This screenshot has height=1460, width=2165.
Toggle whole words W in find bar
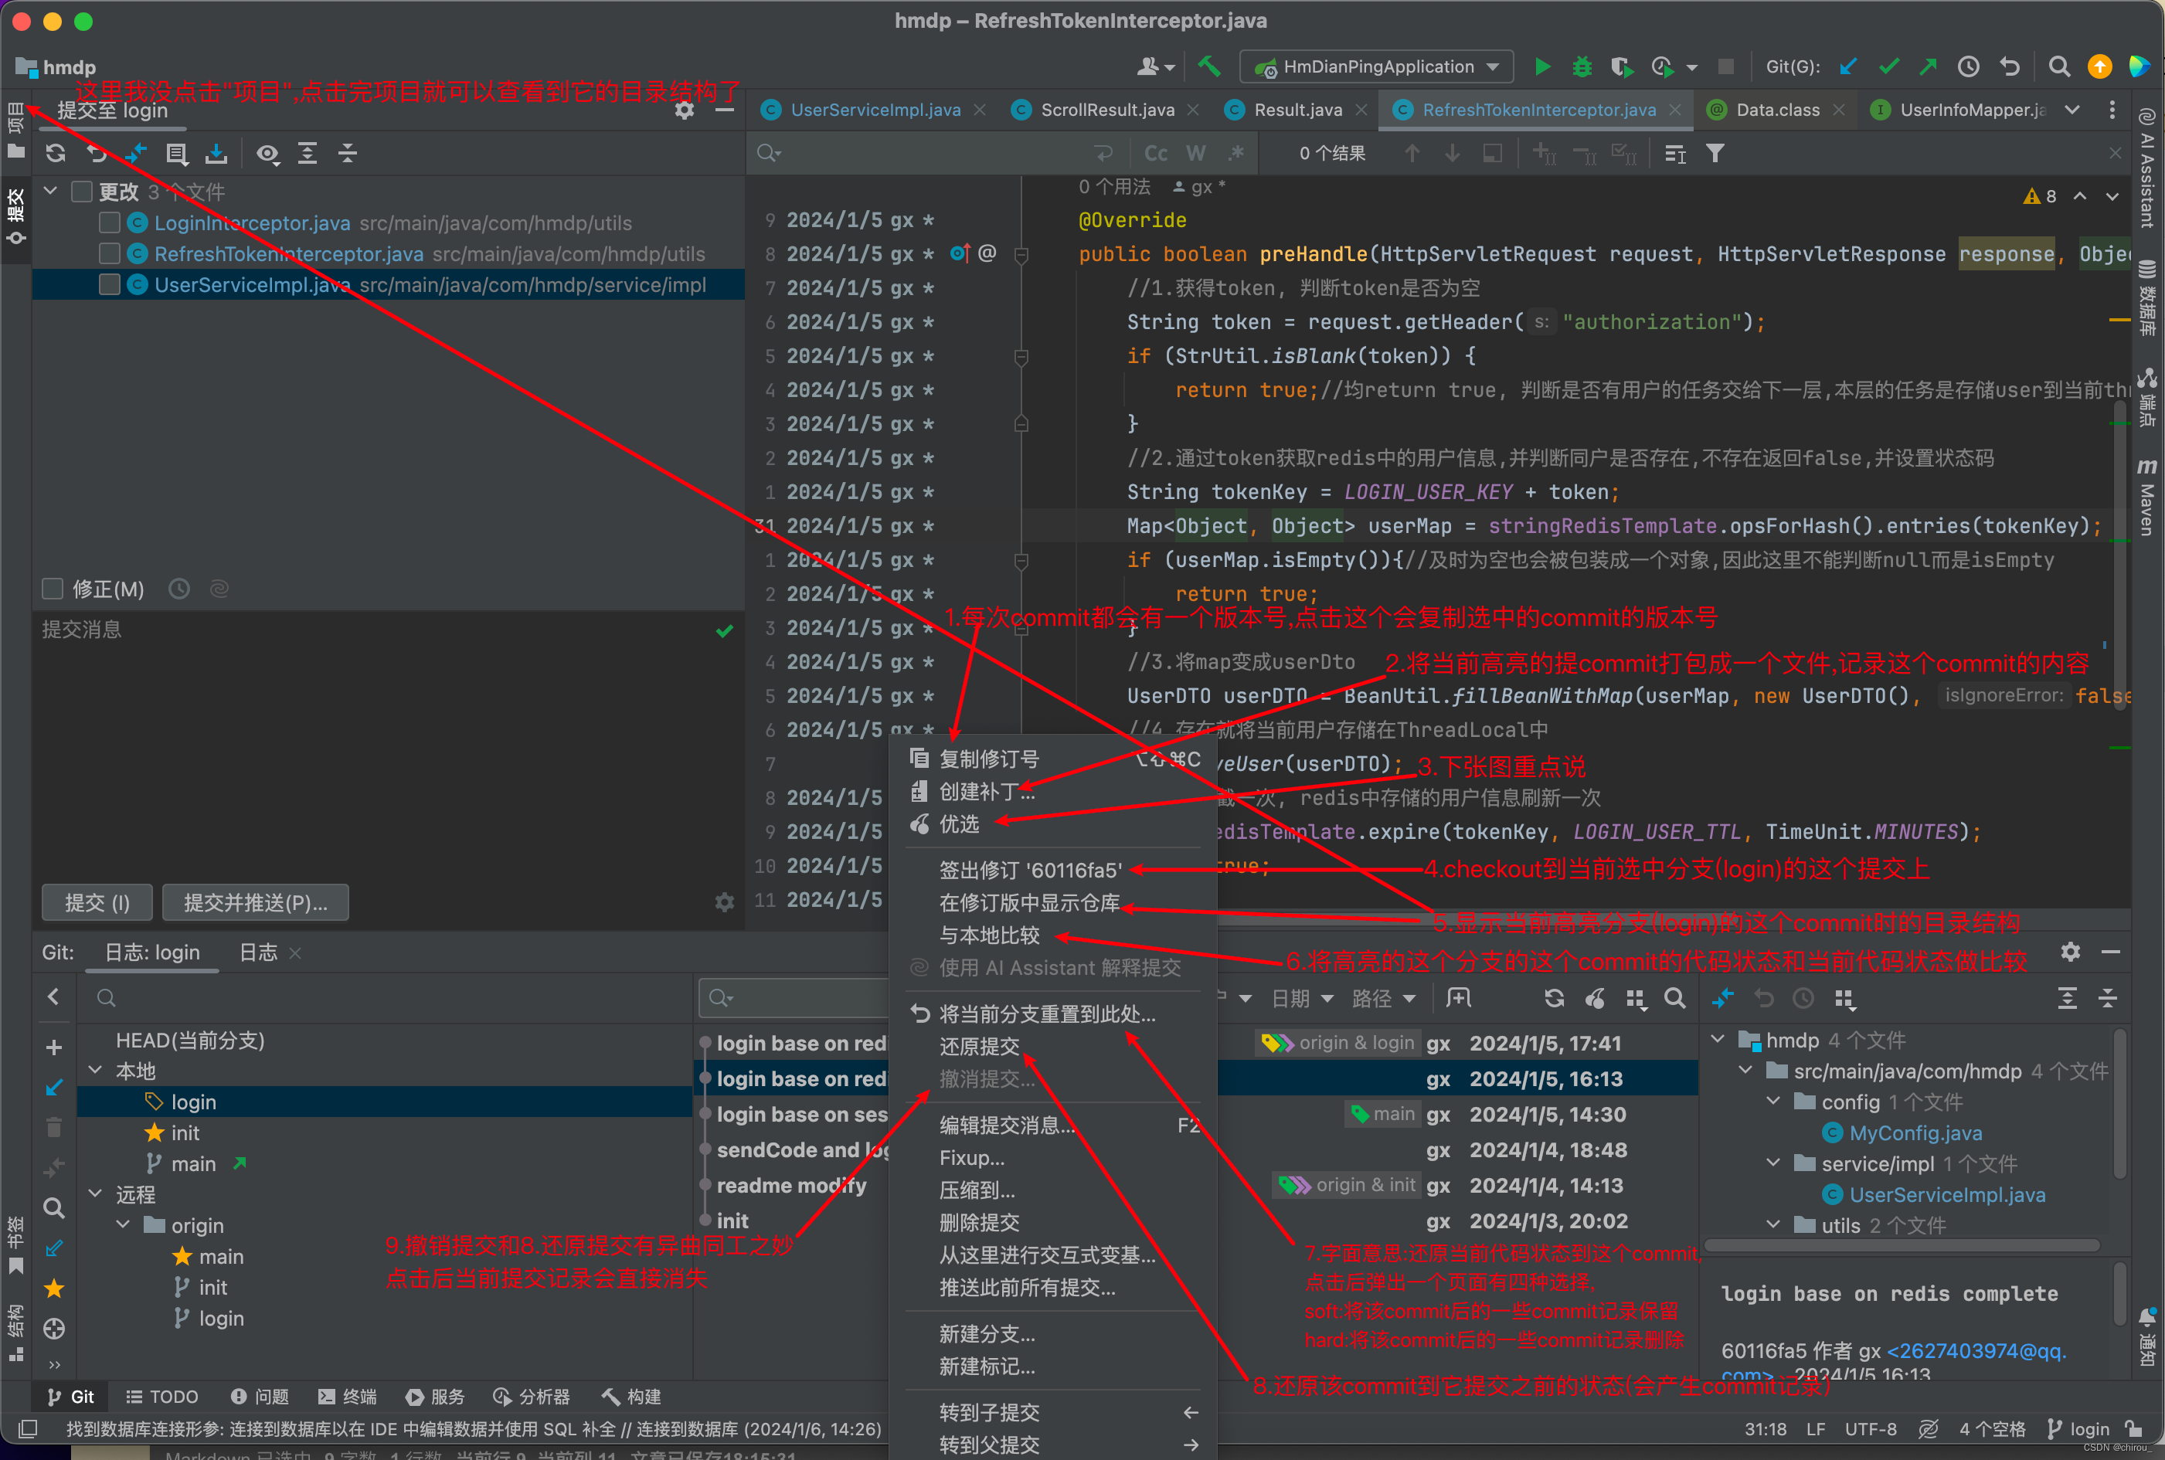[1195, 154]
